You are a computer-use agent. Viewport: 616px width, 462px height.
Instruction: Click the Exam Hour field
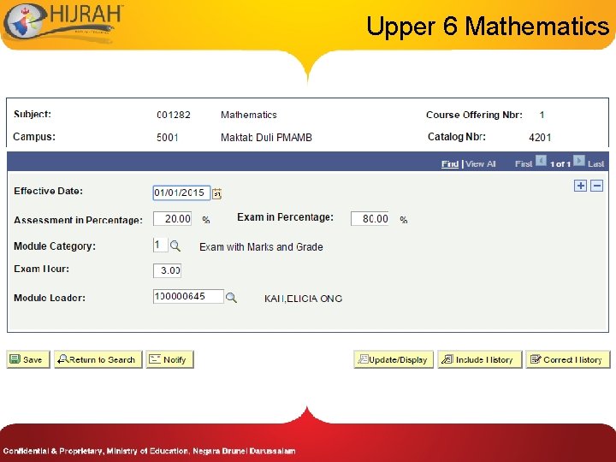pyautogui.click(x=167, y=270)
